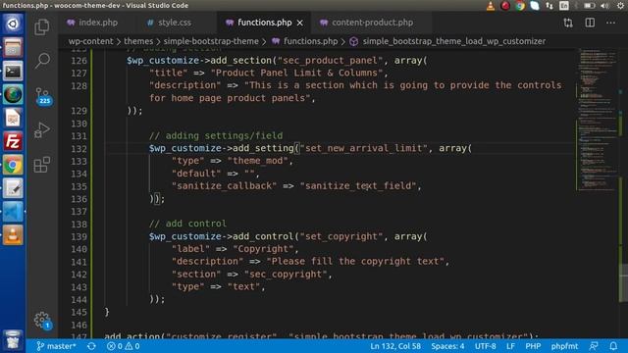This screenshot has width=628, height=353.
Task: Click line number 132 in gutter
Action: 78,148
